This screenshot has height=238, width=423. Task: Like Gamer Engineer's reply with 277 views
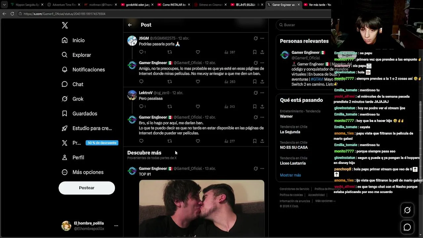(198, 141)
